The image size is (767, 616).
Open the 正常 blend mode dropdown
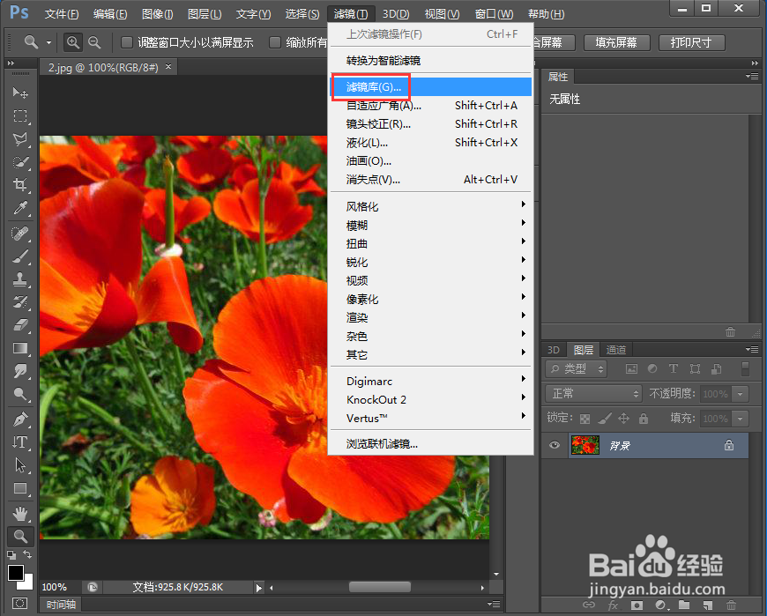[593, 393]
